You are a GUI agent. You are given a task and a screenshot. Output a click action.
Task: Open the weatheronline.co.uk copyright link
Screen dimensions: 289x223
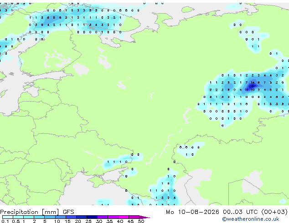click(250, 219)
